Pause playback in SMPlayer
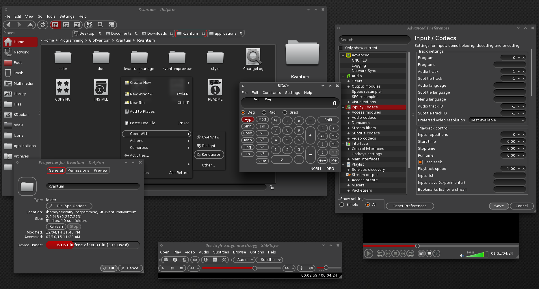Image resolution: width=539 pixels, height=289 pixels. [x=172, y=268]
